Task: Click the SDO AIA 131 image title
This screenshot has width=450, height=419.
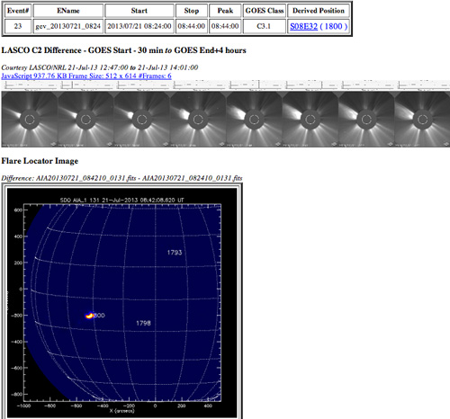Action: click(x=122, y=200)
